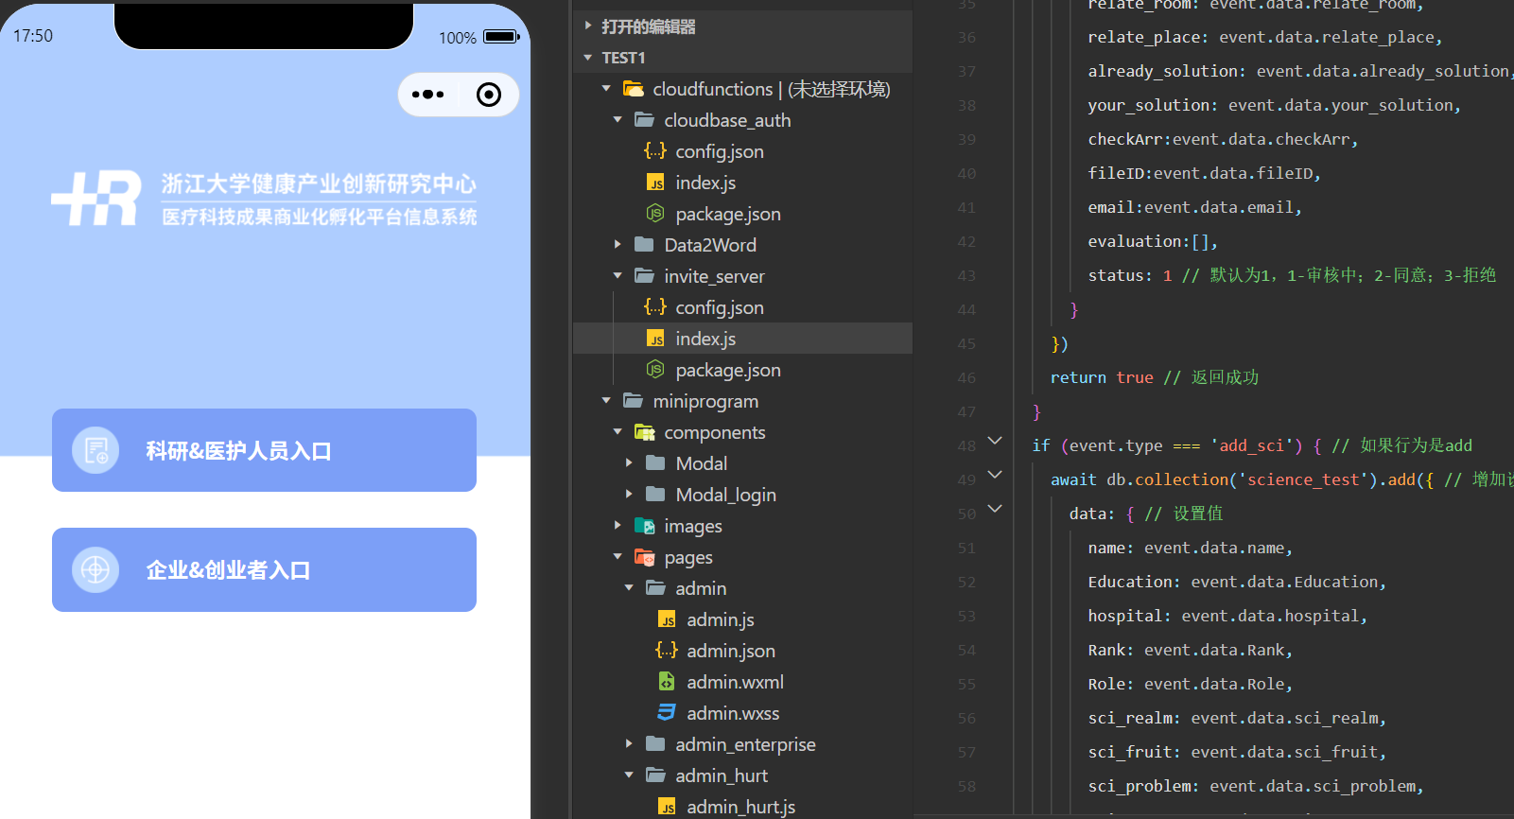Click the 'evaluation:[],' code line
Viewport: 1514px width, 819px height.
[x=1153, y=241]
